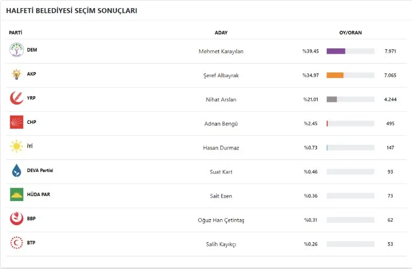This screenshot has height=269, width=412.
Task: Select candidate name Şeref Albayrak
Action: click(221, 76)
